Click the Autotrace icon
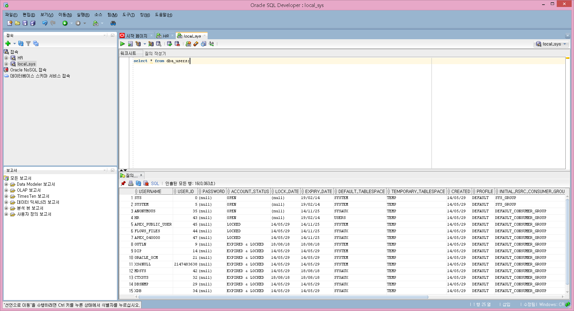The width and height of the screenshot is (574, 311). point(151,44)
